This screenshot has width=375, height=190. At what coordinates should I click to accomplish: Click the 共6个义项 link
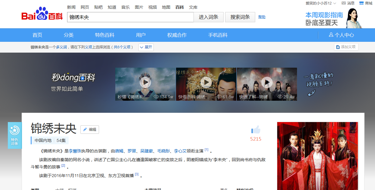coord(122,47)
